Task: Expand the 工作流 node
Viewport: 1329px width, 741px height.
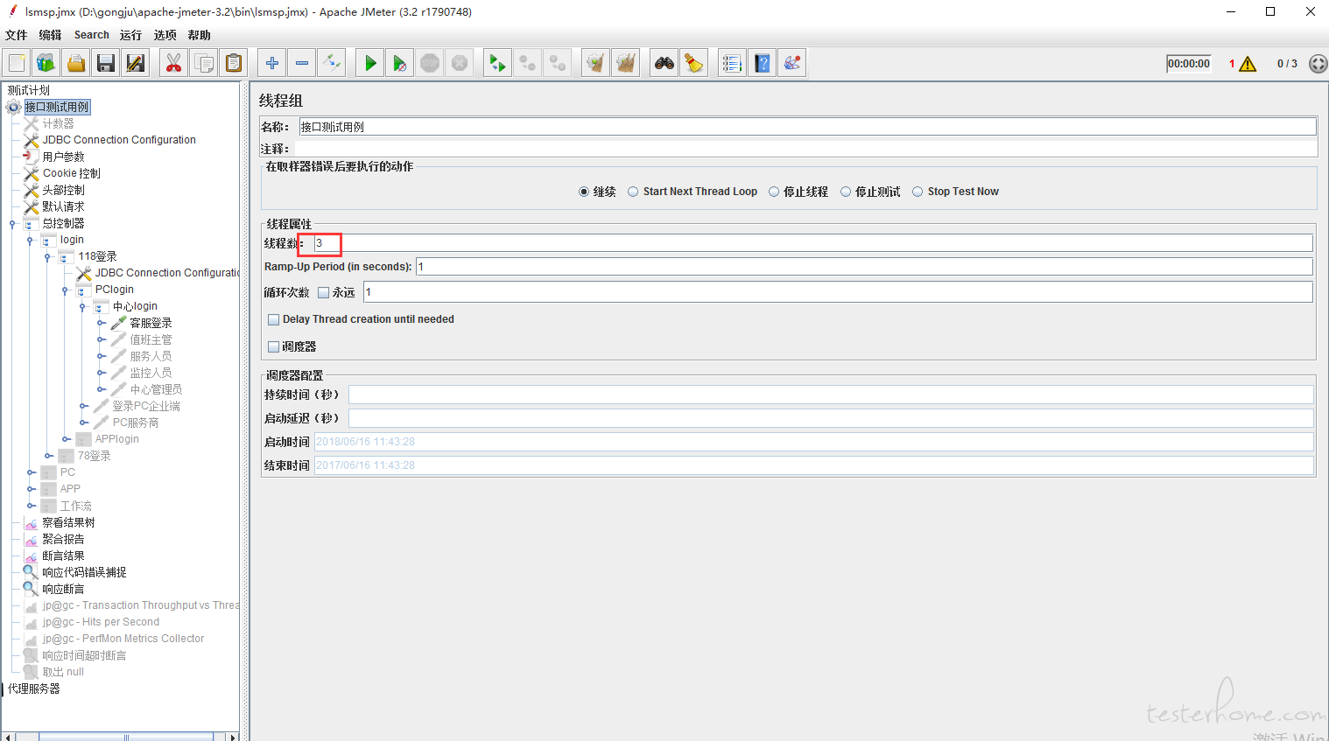Action: [x=31, y=506]
